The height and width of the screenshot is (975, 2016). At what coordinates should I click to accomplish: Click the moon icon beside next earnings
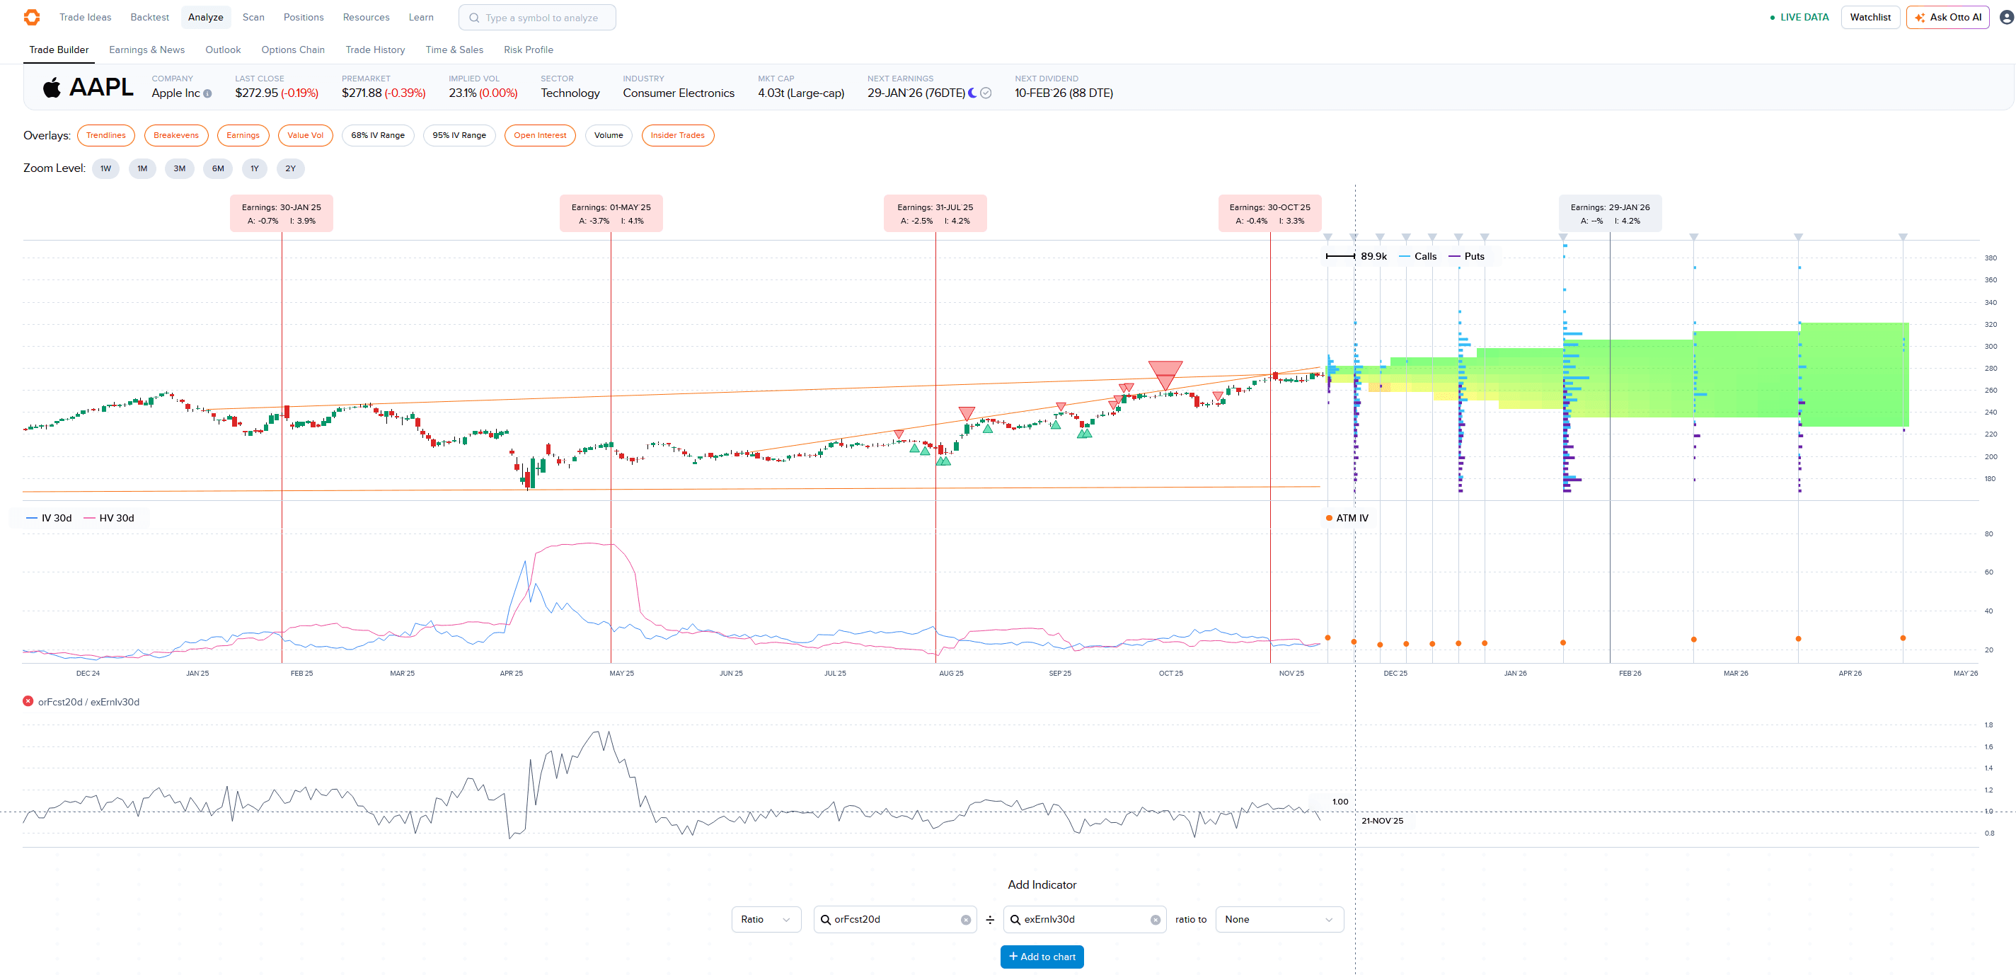click(x=973, y=93)
